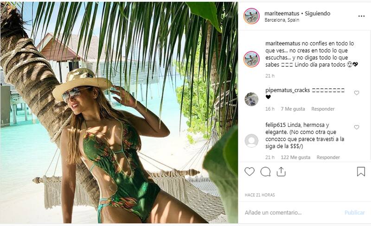The width and height of the screenshot is (371, 226).
Task: Reply to pipematus_cracks comment
Action: click(x=323, y=109)
